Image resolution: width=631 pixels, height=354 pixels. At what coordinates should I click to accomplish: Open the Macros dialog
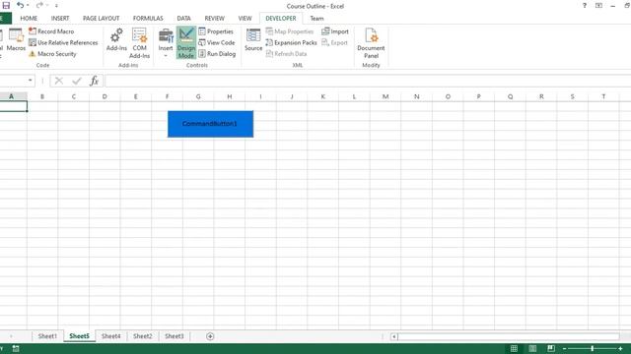coord(16,40)
